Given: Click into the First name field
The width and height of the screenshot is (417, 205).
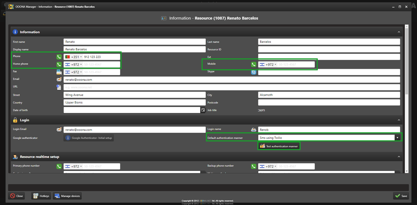Looking at the screenshot, I should [134, 42].
